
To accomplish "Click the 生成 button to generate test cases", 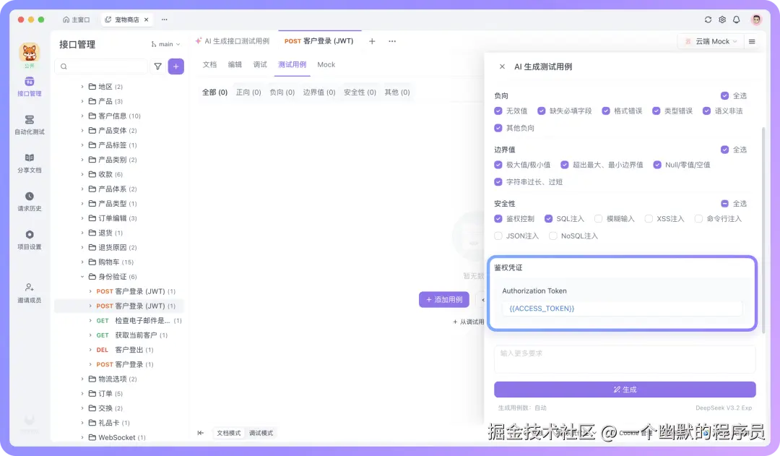I will [624, 390].
